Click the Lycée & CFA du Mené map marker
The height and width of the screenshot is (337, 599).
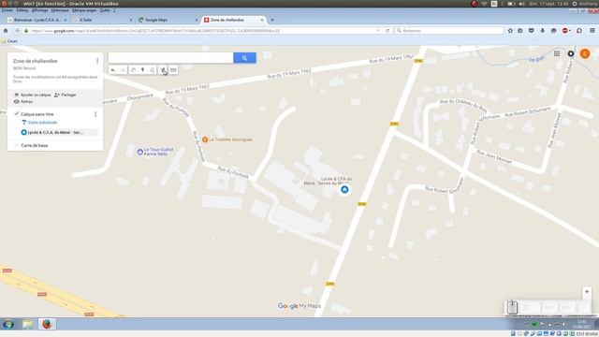point(344,189)
